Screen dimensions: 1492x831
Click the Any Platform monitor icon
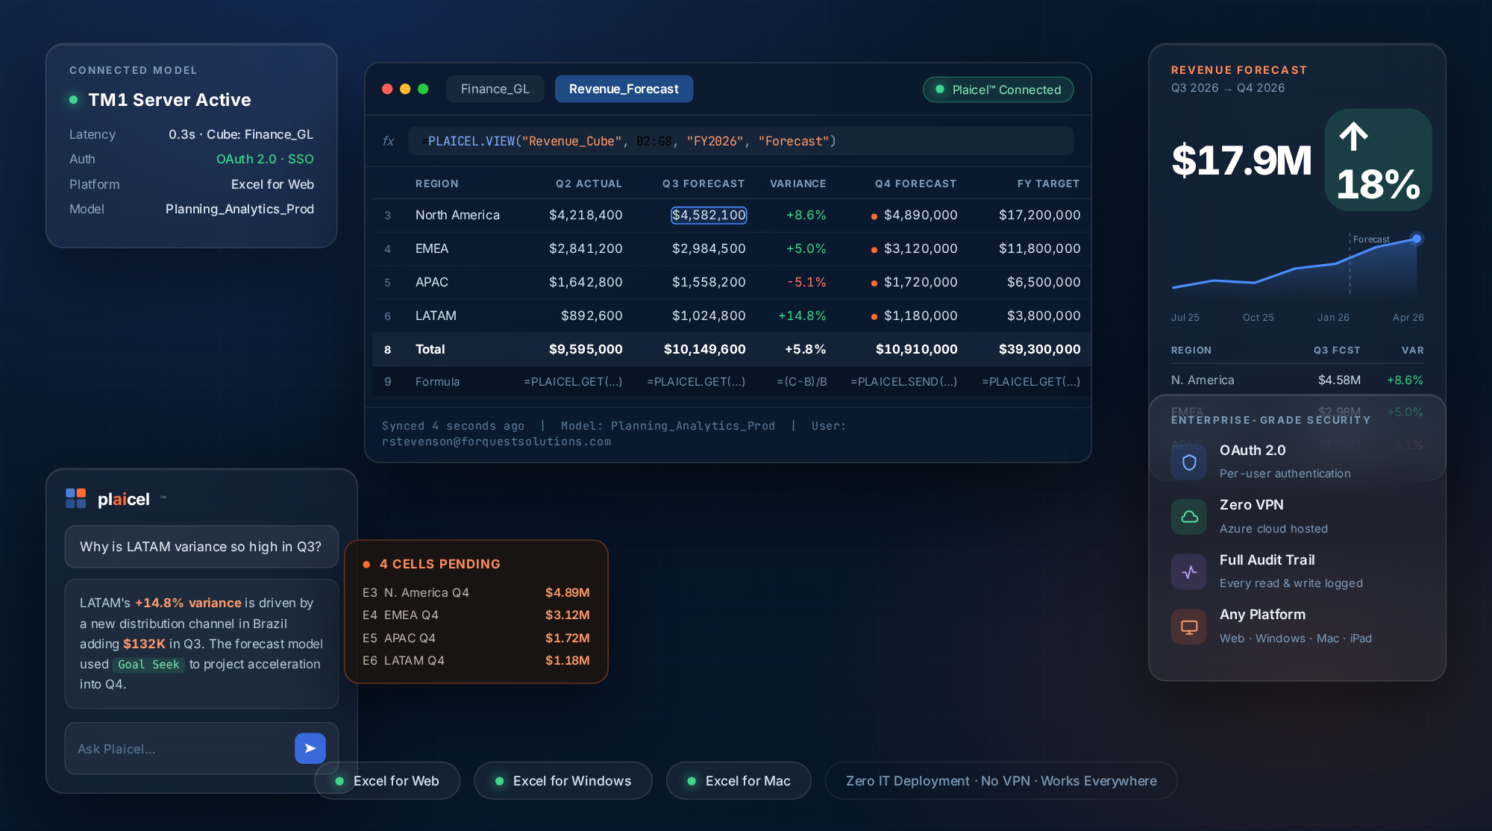1189,627
